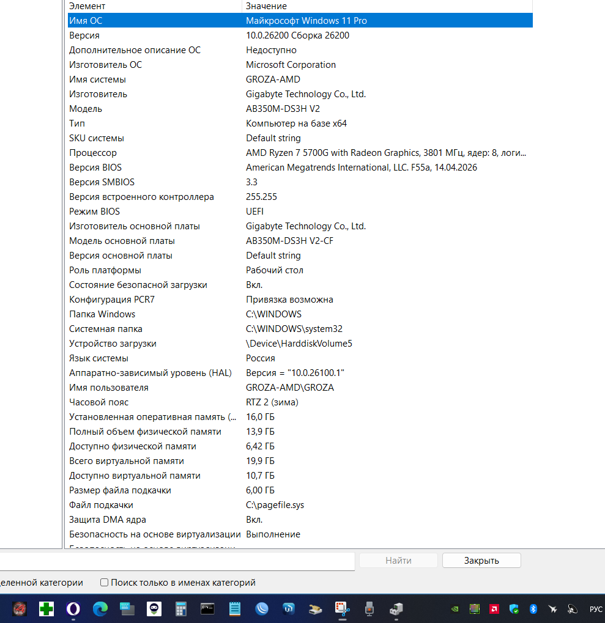Open Snipping Tool from the taskbar
This screenshot has width=605, height=623.
(x=342, y=609)
